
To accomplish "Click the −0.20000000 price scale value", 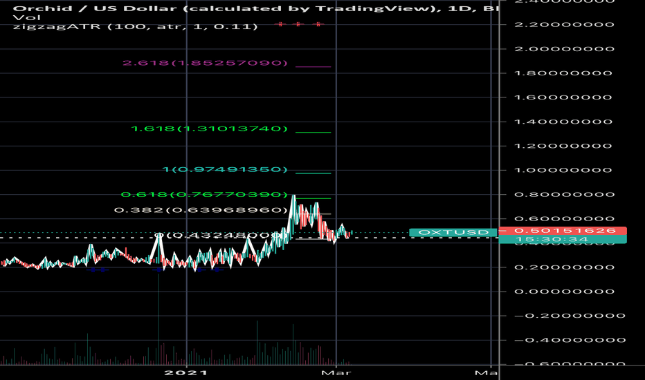I will pyautogui.click(x=570, y=316).
